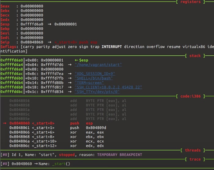Select the "SHELL=/bin/bash" string link
This screenshot has height=170, width=214.
point(94,78)
